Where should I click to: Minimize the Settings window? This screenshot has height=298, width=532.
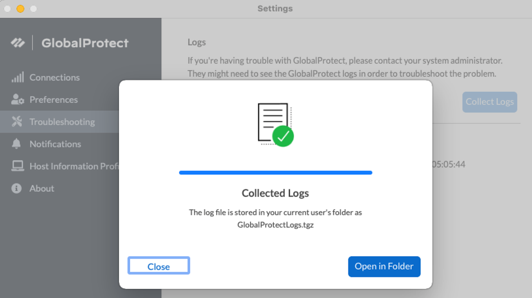point(21,9)
